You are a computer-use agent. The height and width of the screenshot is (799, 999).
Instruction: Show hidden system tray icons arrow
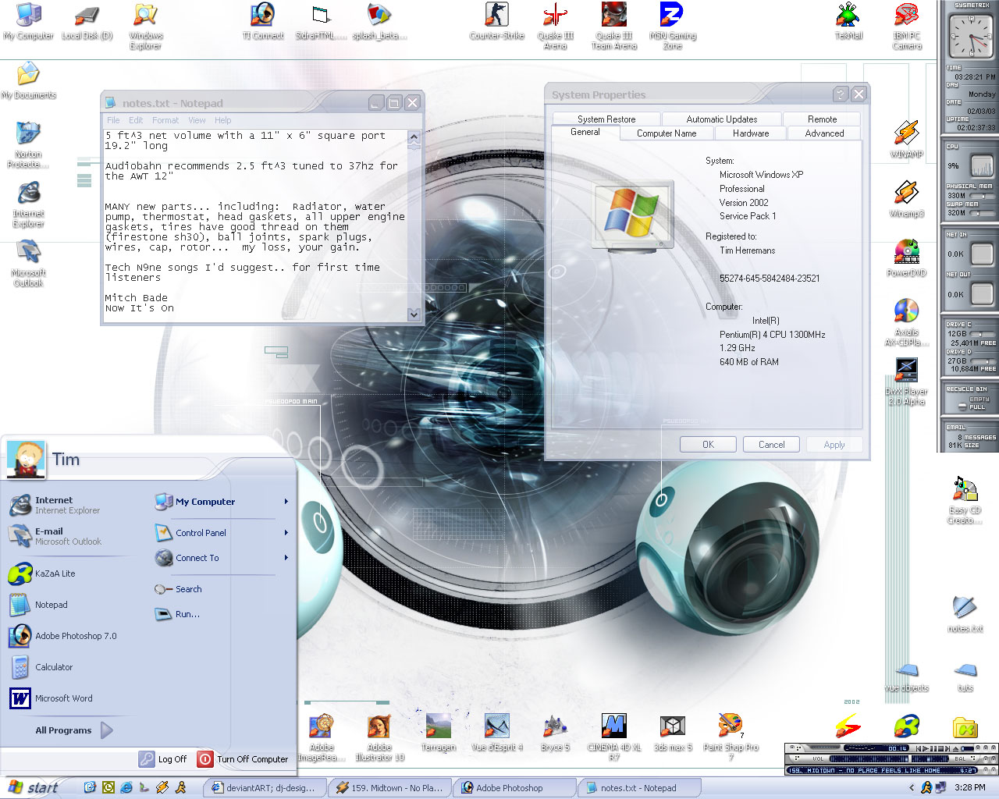point(912,787)
